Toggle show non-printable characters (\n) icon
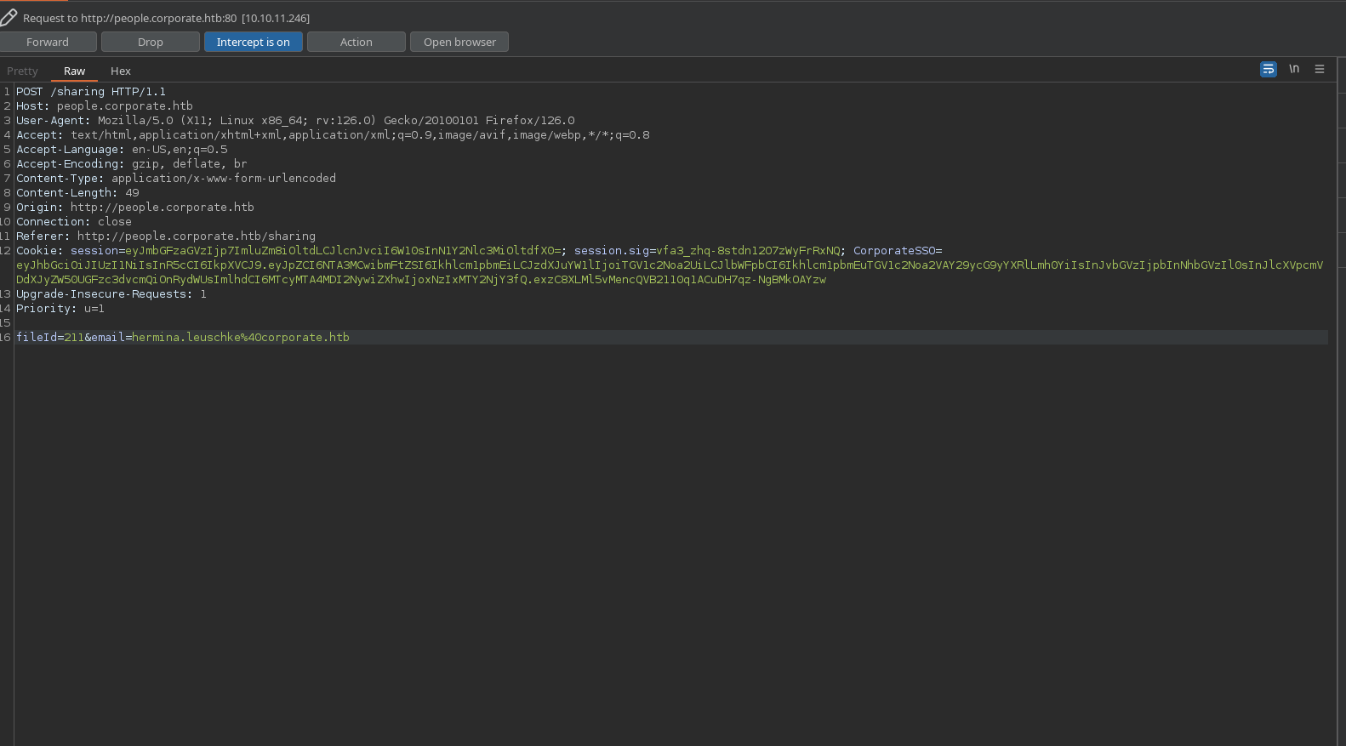The image size is (1346, 746). [x=1294, y=69]
